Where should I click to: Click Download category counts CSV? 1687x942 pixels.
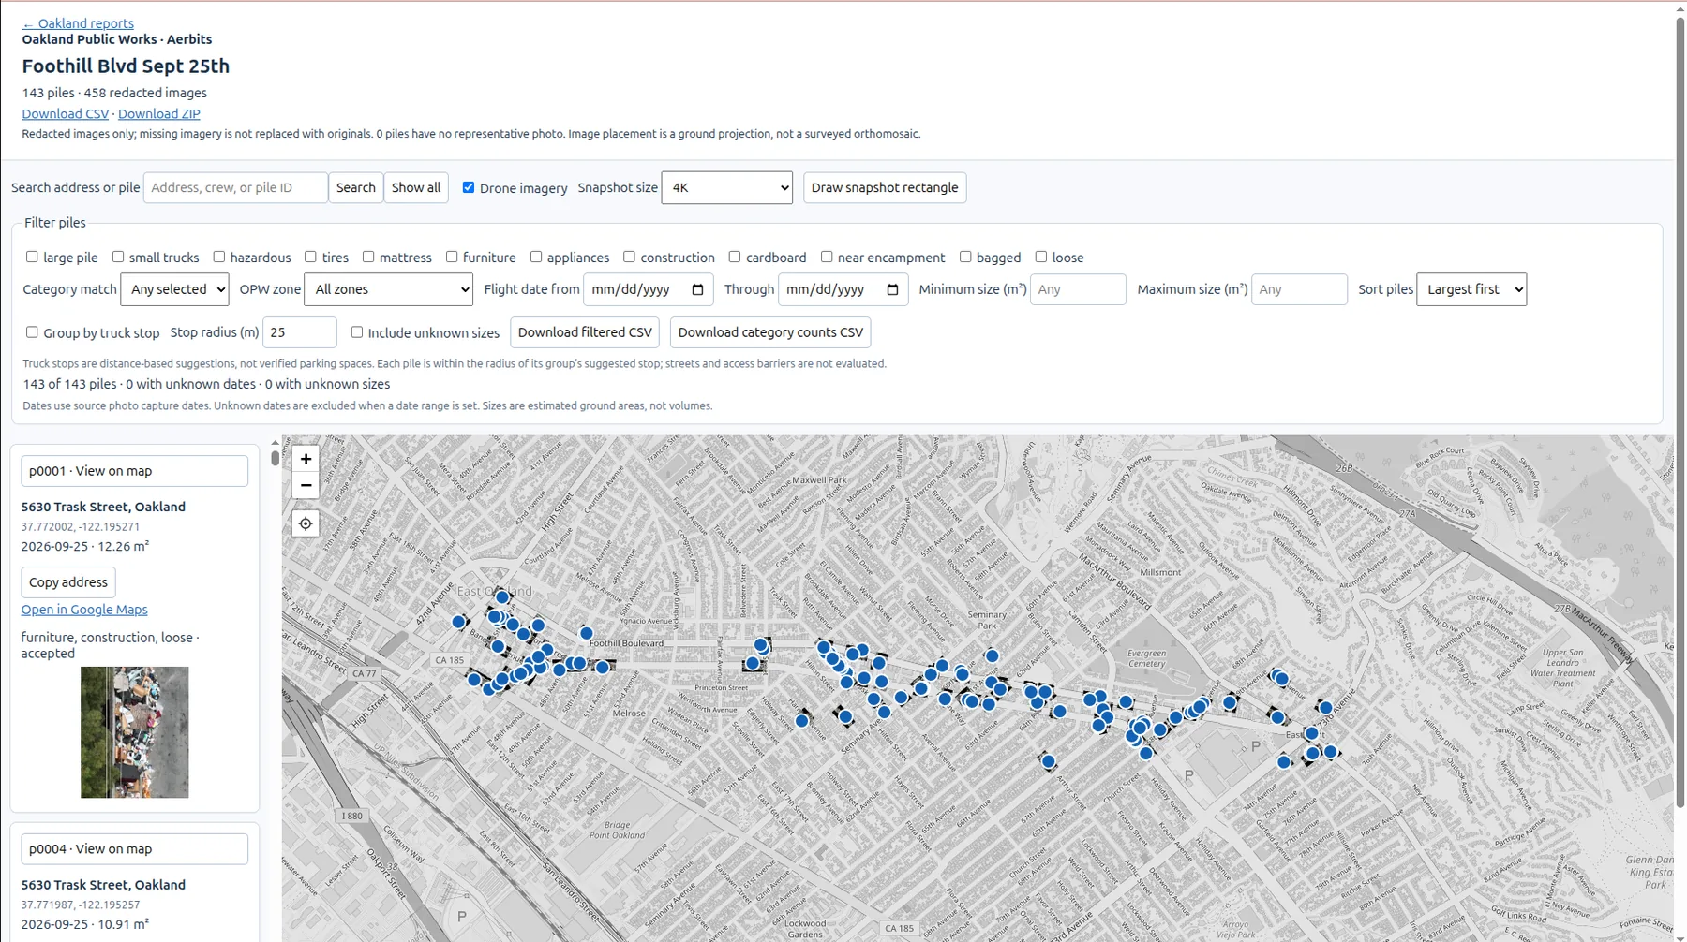click(770, 332)
